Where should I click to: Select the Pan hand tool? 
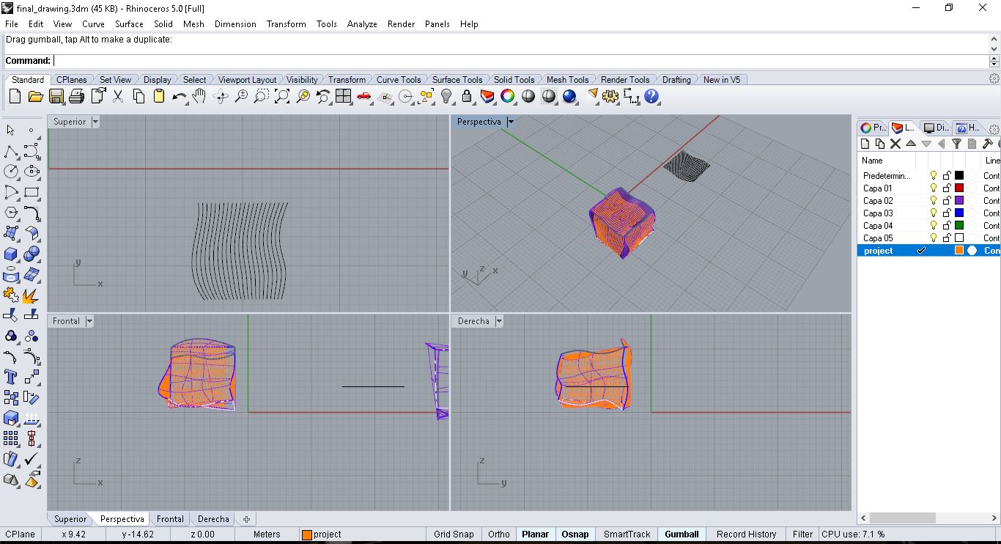[x=199, y=96]
